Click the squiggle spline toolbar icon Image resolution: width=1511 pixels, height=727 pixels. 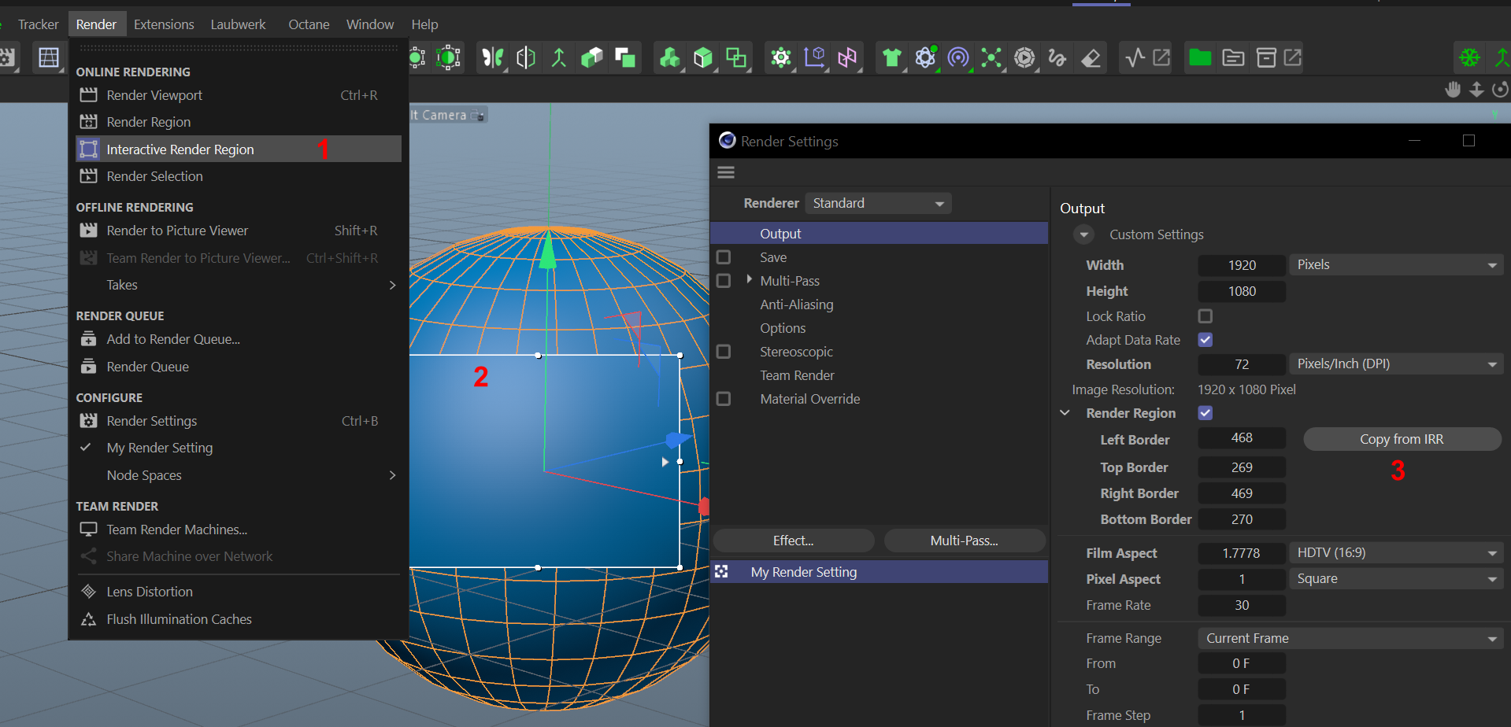click(1057, 57)
